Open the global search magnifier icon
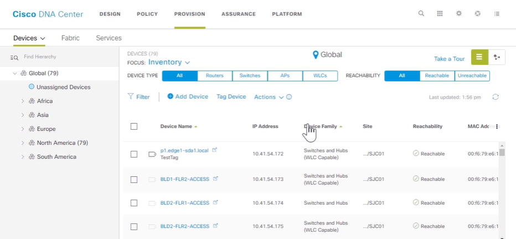516x239 pixels. click(421, 13)
